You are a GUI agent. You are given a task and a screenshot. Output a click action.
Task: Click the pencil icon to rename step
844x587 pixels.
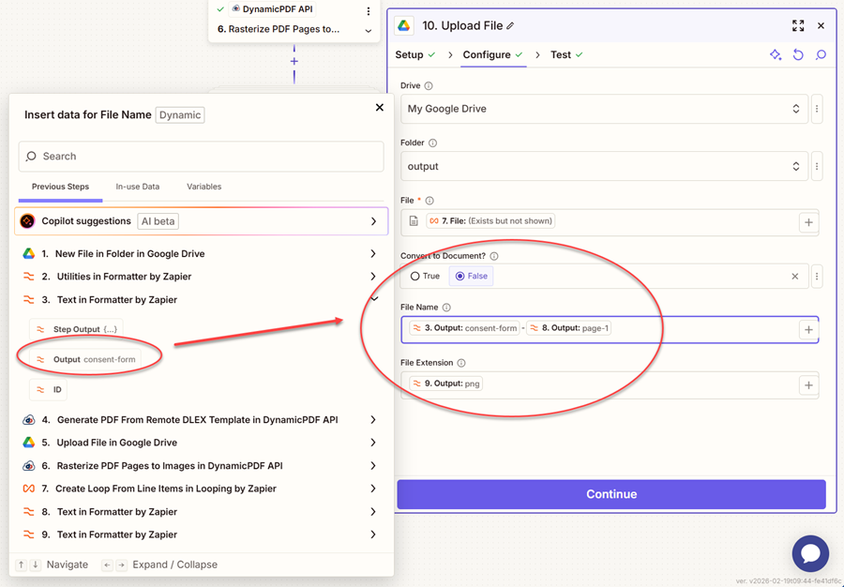510,26
